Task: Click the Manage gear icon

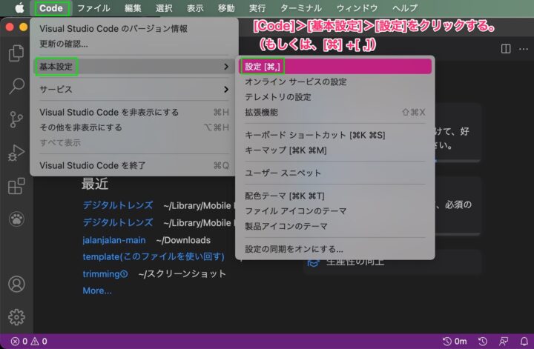Action: (16, 317)
